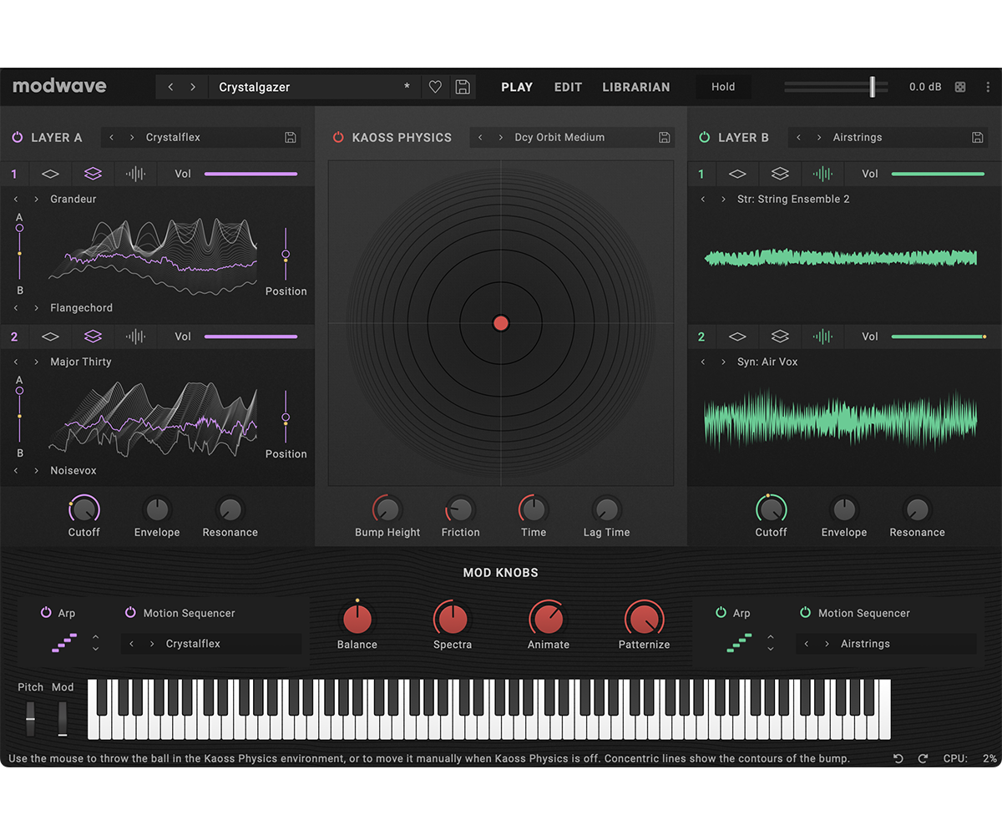1002x835 pixels.
Task: Select A/B blend wavetable mode for Layer B oscillator 2
Action: pos(780,337)
